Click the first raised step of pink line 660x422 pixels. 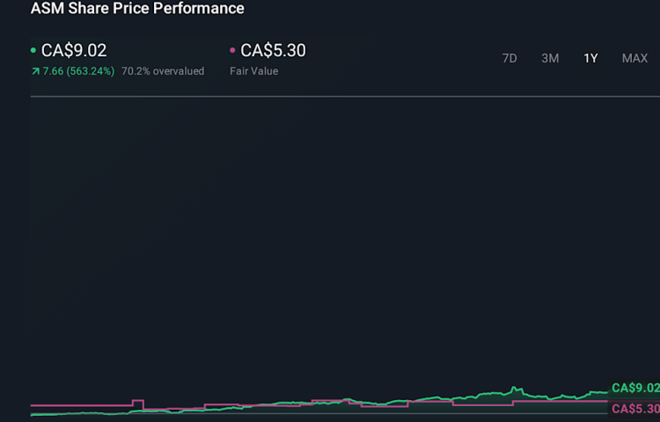click(x=137, y=402)
